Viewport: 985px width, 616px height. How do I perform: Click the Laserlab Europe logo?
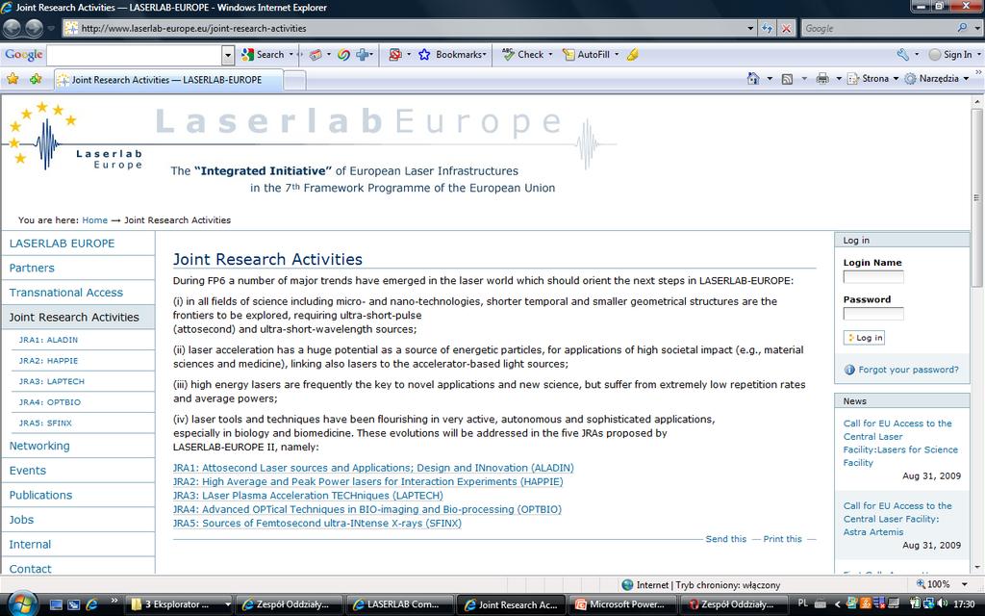74,137
